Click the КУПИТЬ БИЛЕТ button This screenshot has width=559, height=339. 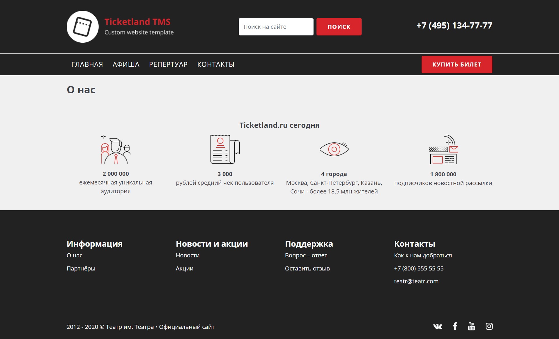point(457,64)
